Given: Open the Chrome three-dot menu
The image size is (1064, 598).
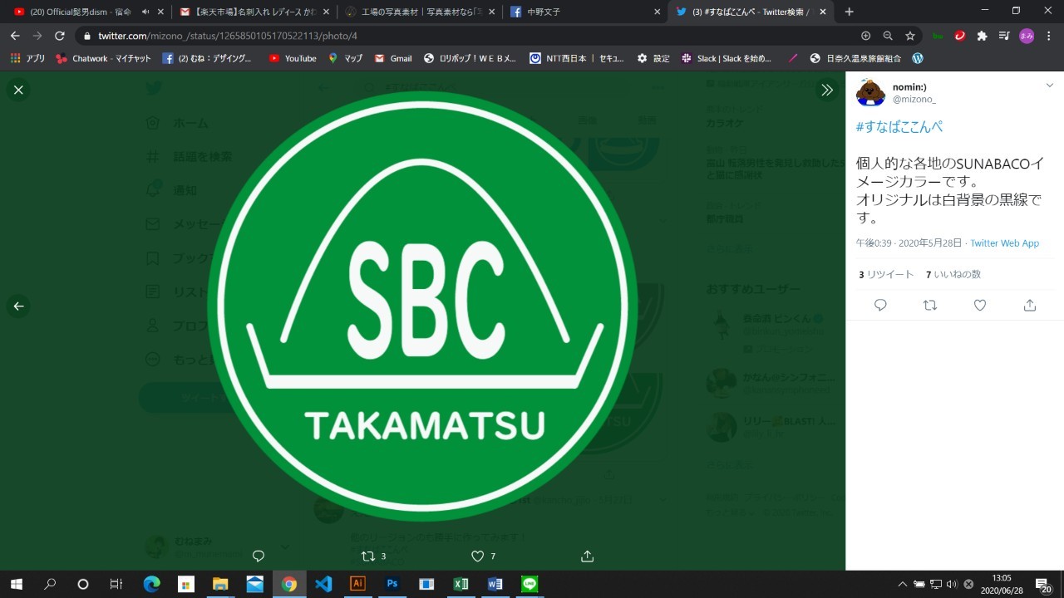Looking at the screenshot, I should 1049,36.
